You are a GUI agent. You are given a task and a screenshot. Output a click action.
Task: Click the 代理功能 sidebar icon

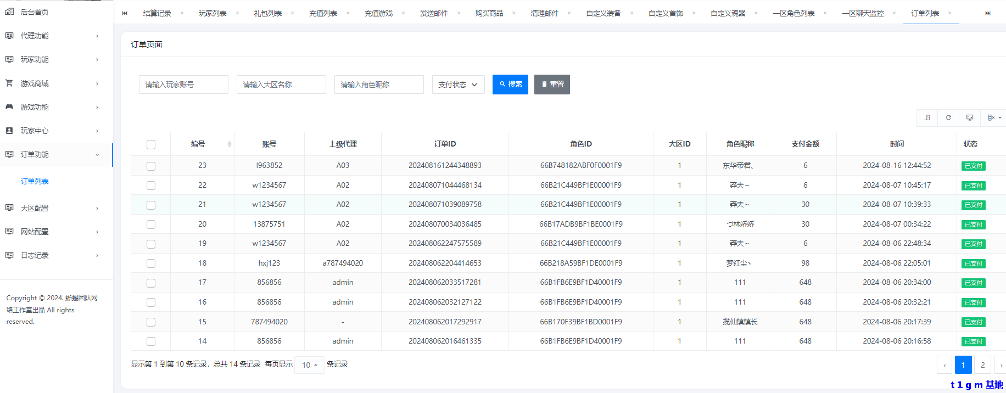[x=9, y=36]
